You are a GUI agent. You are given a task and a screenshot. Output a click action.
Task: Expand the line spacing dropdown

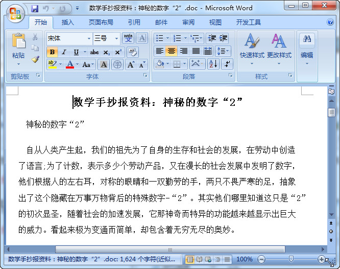coord(223,51)
